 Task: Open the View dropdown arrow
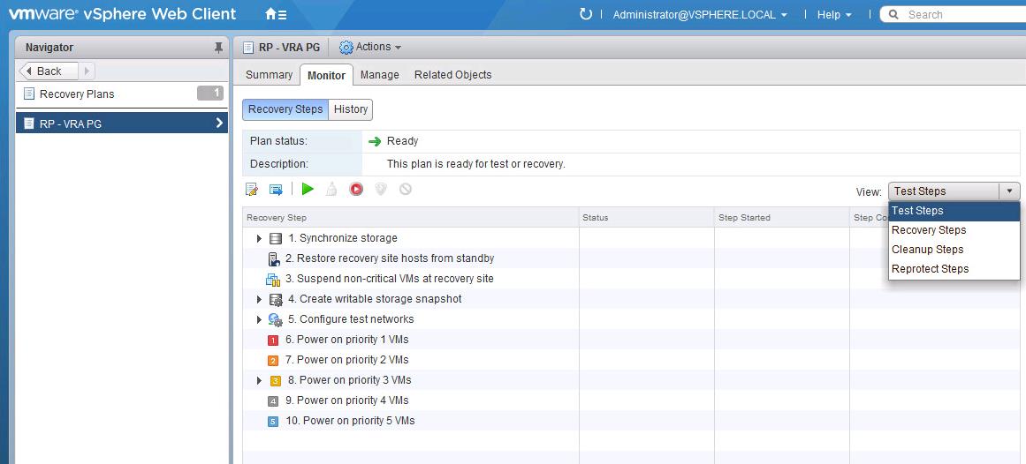pyautogui.click(x=1009, y=191)
